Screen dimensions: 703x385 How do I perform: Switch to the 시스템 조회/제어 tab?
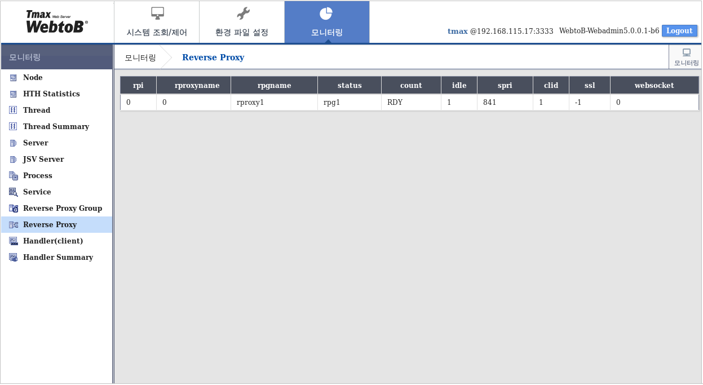pos(156,22)
